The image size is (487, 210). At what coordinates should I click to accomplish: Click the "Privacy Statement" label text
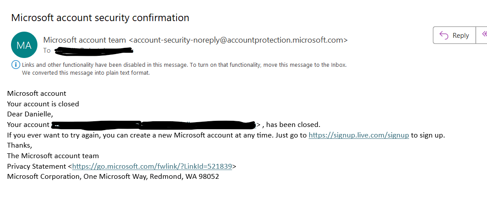click(x=36, y=167)
